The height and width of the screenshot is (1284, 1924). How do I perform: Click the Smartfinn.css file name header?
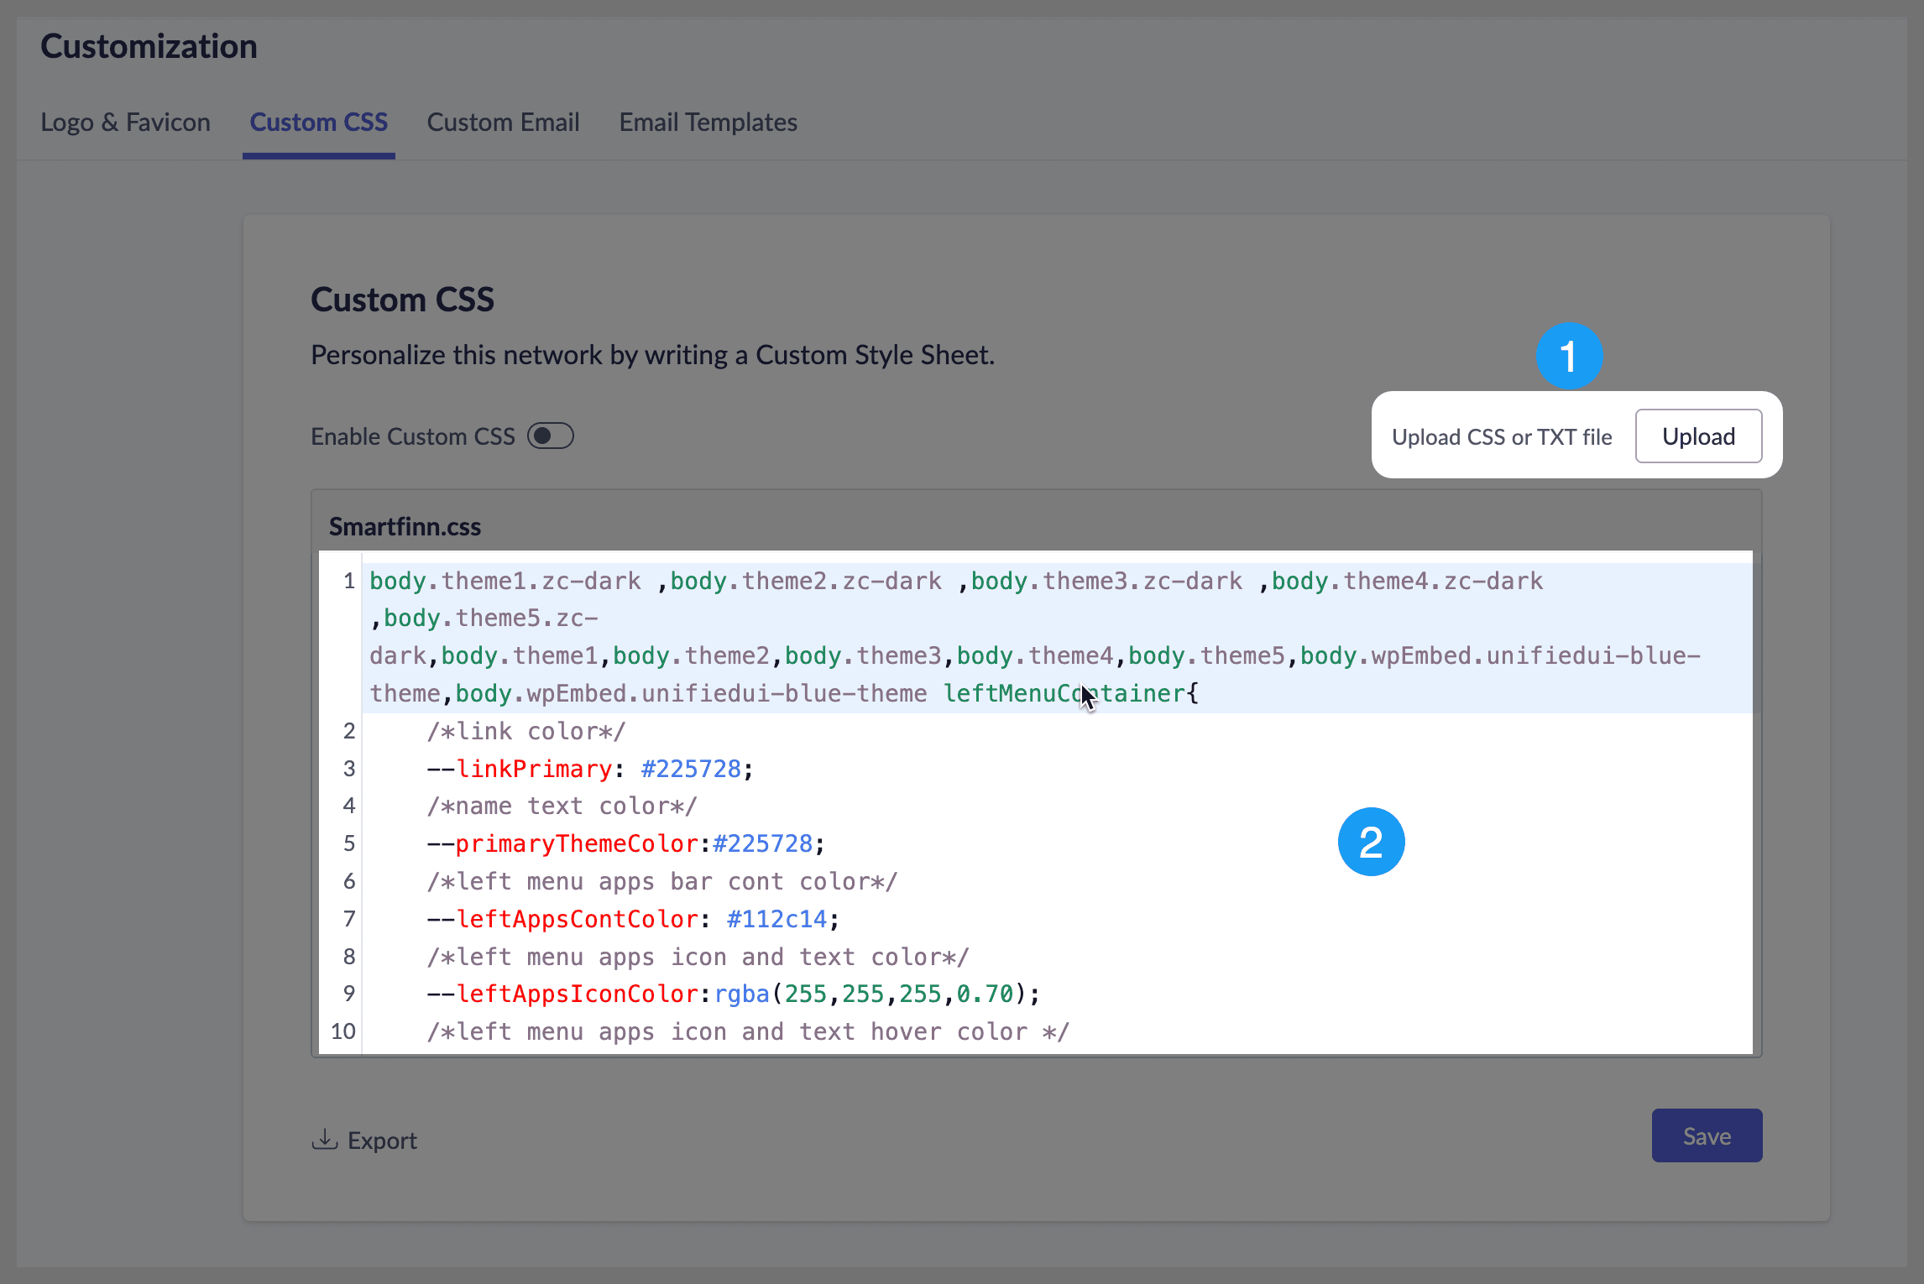(x=405, y=527)
